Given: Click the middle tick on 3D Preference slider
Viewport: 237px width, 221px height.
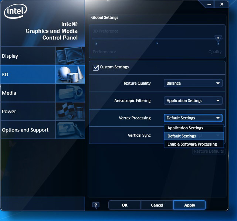Looking at the screenshot, I should pos(157,43).
